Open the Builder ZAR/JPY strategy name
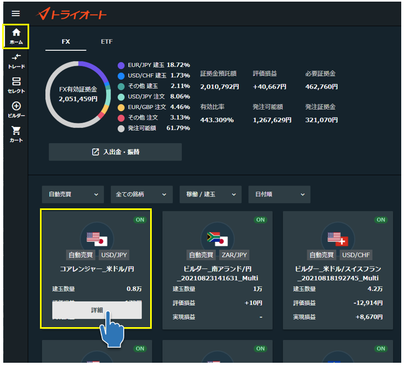Viewport: 405px width, 366px height. pos(218,274)
